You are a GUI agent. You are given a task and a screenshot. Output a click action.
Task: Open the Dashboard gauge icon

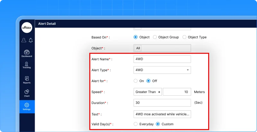(27, 52)
